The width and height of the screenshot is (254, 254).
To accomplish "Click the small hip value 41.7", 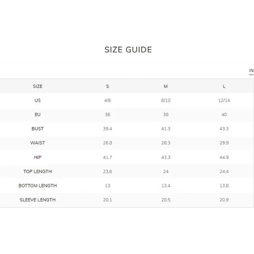I will (x=108, y=157).
